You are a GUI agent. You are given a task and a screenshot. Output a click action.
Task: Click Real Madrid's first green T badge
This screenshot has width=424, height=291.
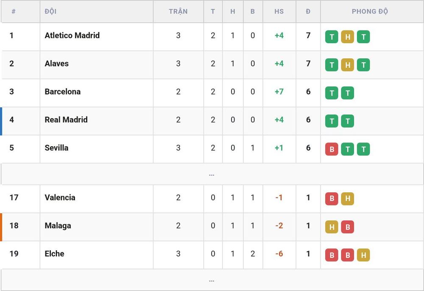332,121
